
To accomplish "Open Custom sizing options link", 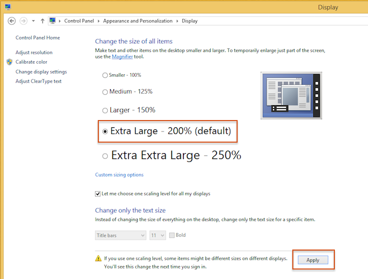I will pyautogui.click(x=119, y=175).
